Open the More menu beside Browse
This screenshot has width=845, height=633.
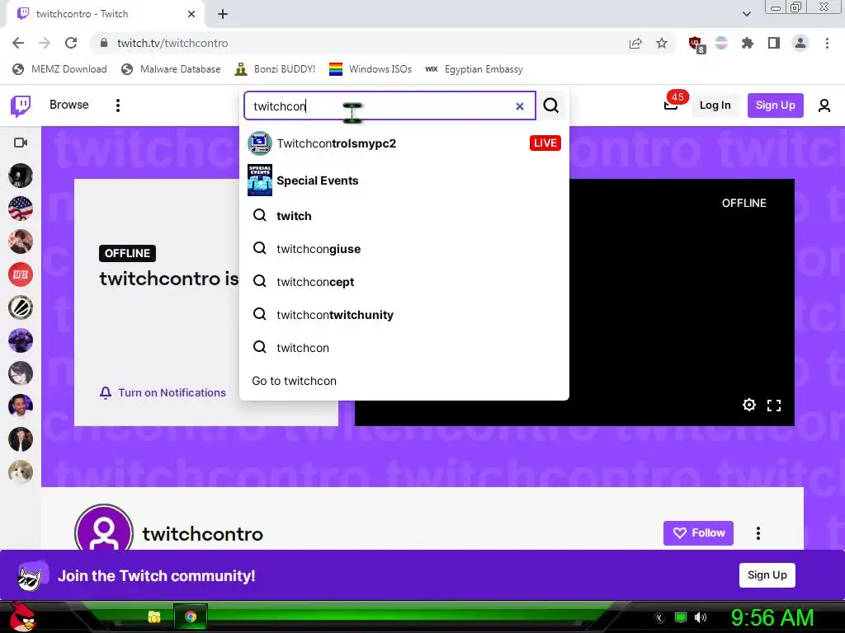click(117, 105)
